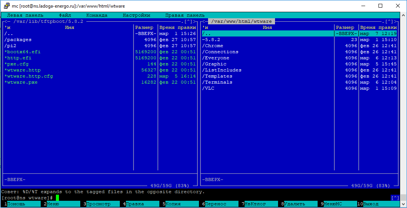Click the PuTTY icon in title bar
The width and height of the screenshot is (407, 208).
[x=6, y=6]
